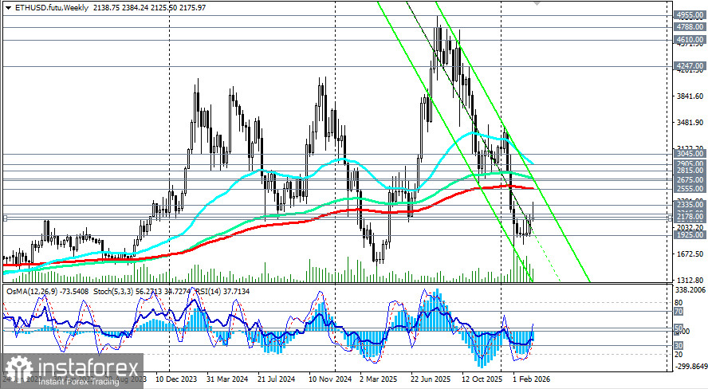Select the indicator level 30 label
Image resolution: width=708 pixels, height=389 pixels.
point(678,346)
